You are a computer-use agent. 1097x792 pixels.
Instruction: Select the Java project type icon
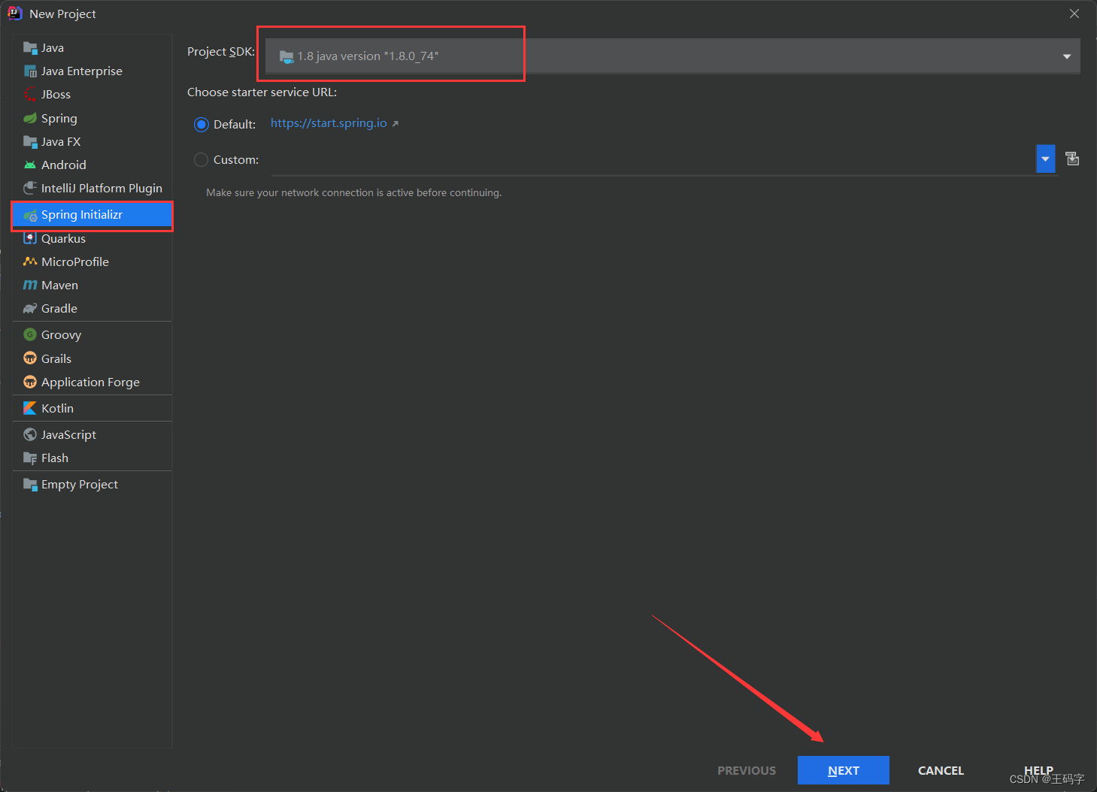point(30,48)
